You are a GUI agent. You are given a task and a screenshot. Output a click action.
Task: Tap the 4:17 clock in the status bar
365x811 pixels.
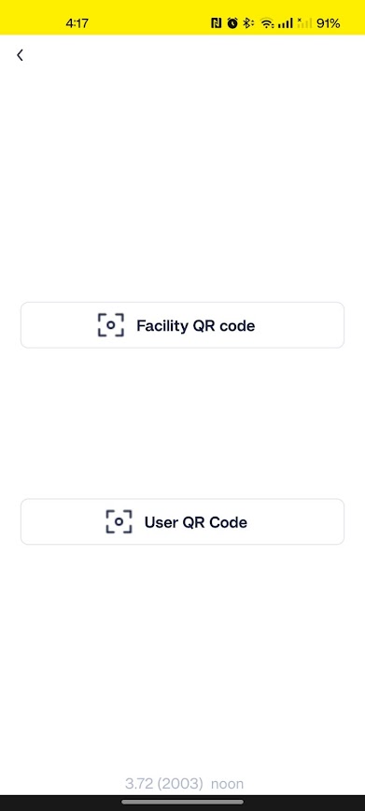tap(77, 23)
